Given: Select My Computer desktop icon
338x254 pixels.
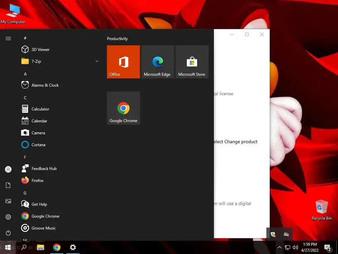Looking at the screenshot, I should tap(13, 14).
